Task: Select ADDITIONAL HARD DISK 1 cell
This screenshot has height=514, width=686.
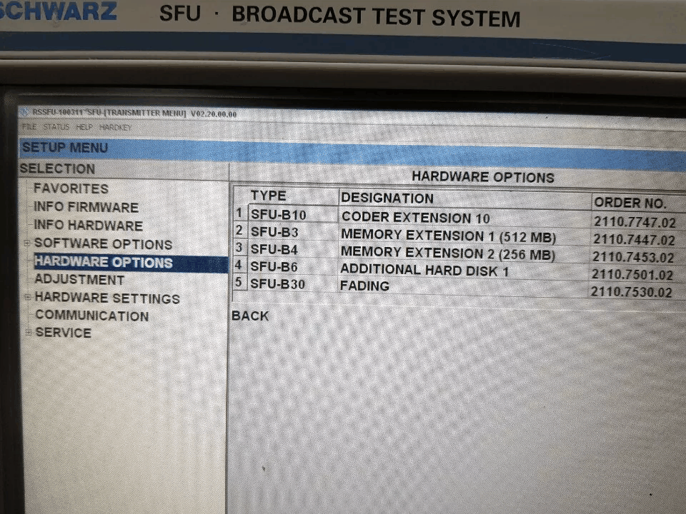Action: pyautogui.click(x=464, y=270)
